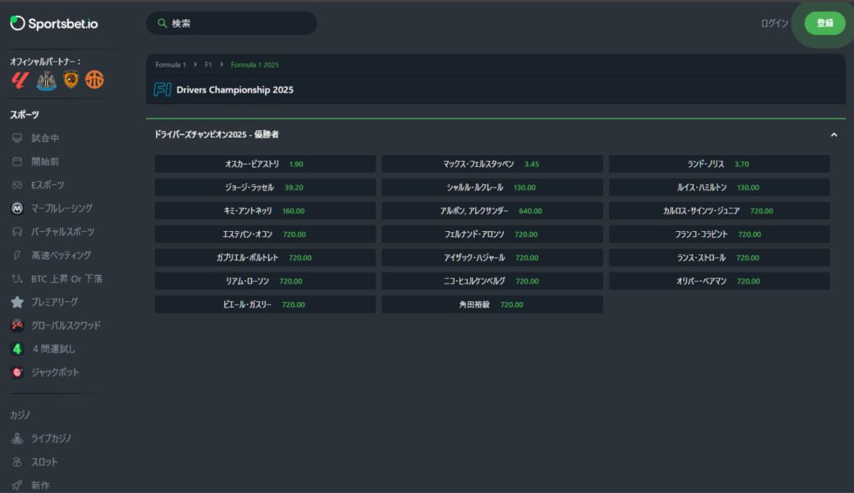This screenshot has height=493, width=854.
Task: Click the 試合中 live icon
Action: [18, 138]
